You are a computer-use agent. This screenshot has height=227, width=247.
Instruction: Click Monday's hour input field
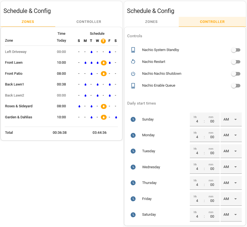[197, 136]
